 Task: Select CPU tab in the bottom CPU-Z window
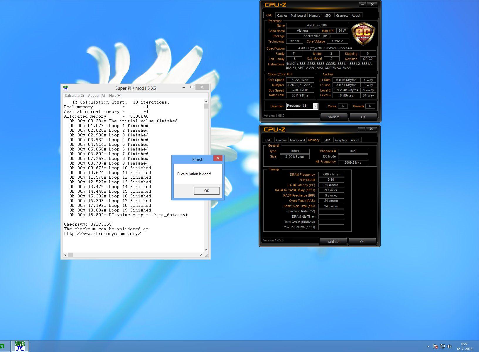coord(268,140)
